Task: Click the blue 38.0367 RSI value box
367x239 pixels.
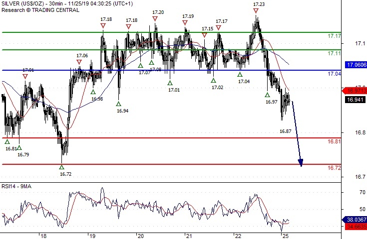Action: coord(355,220)
